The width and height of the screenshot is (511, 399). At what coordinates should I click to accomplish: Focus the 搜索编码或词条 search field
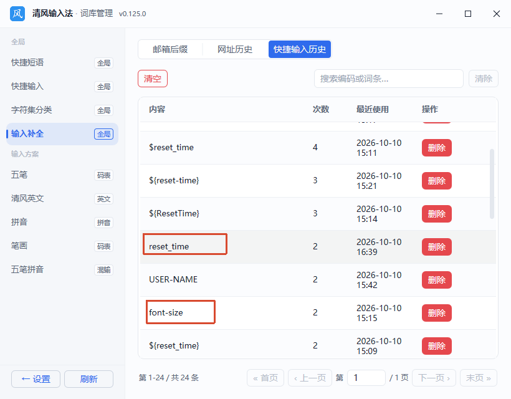[388, 79]
